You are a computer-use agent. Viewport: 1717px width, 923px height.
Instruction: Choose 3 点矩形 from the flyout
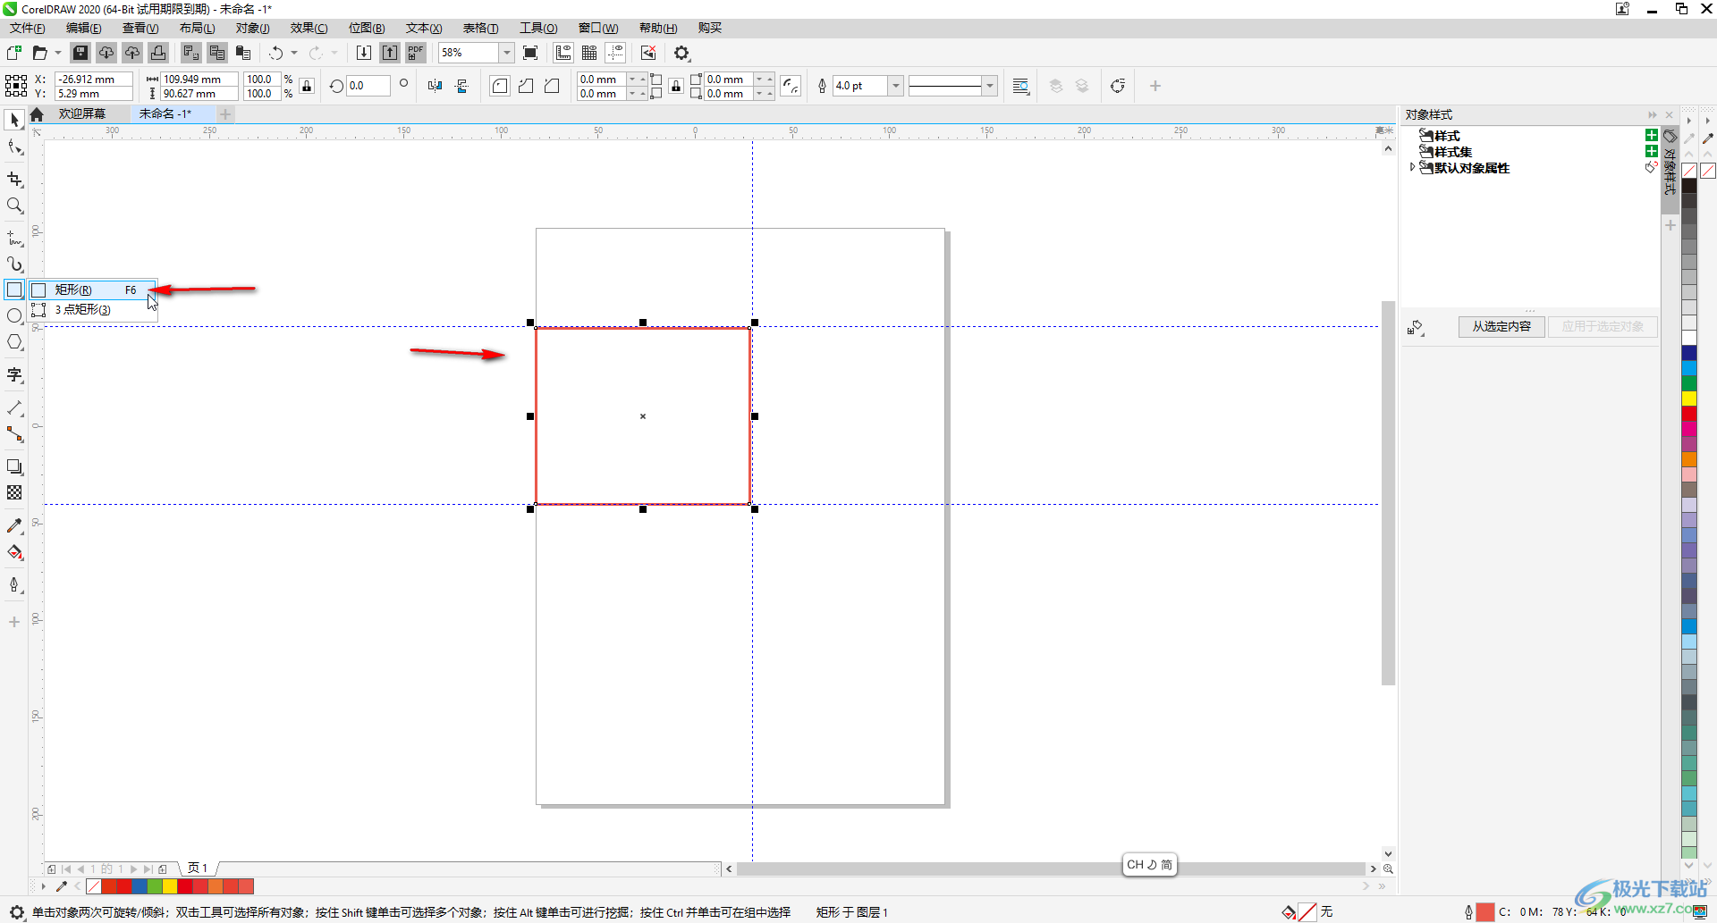point(83,309)
